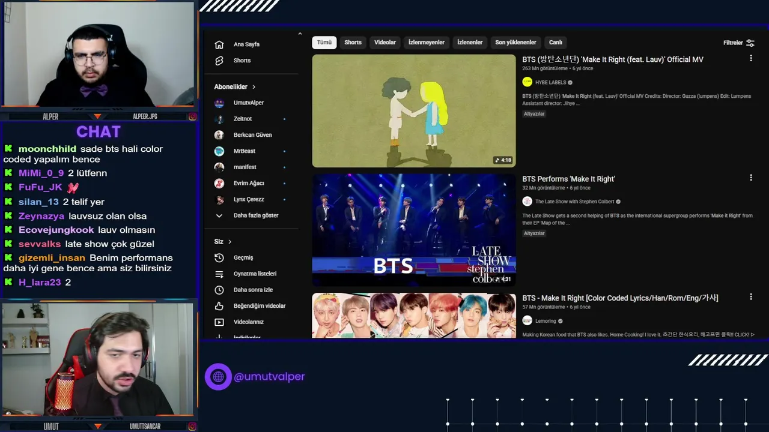
Task: Open Lemoring channel name link
Action: tap(546, 321)
